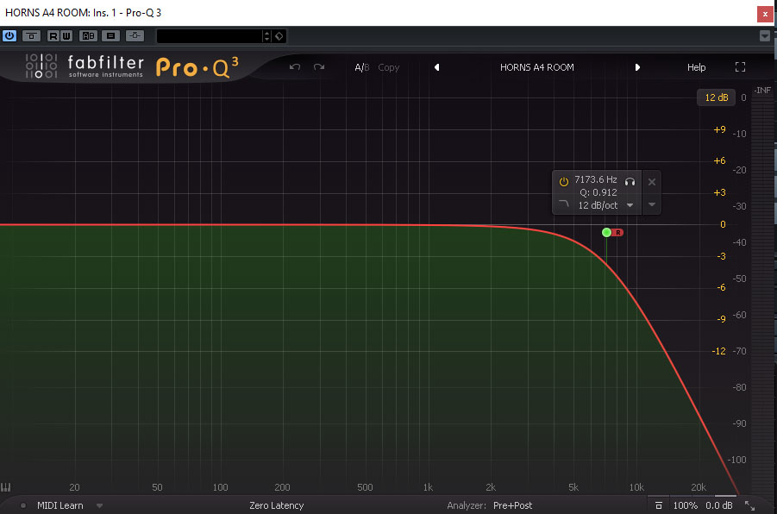Screen dimensions: 777x514
Task: Open the host preset management diamond icon
Action: pos(279,36)
